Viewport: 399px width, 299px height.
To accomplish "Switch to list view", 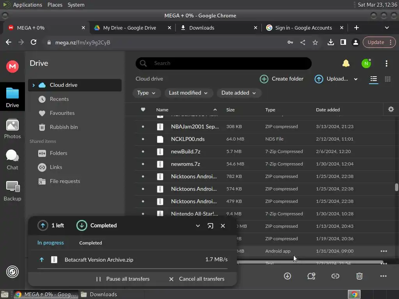I will coord(374,79).
